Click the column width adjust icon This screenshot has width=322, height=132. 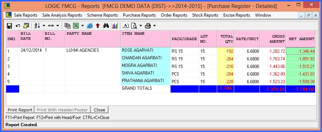pos(51,26)
